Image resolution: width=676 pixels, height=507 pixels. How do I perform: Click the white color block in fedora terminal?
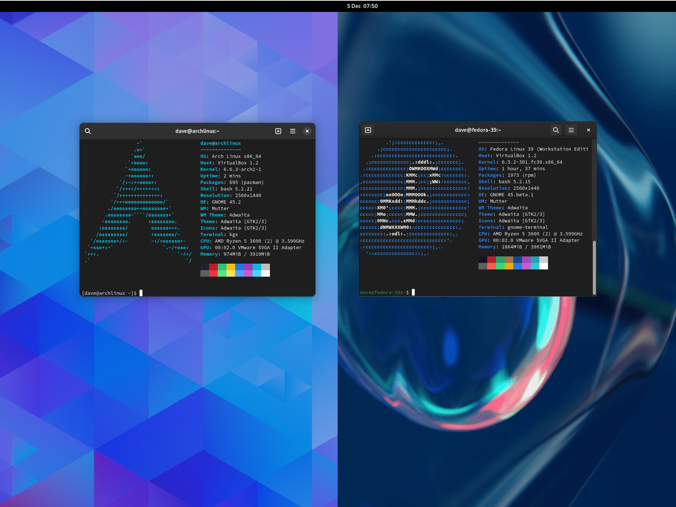544,266
